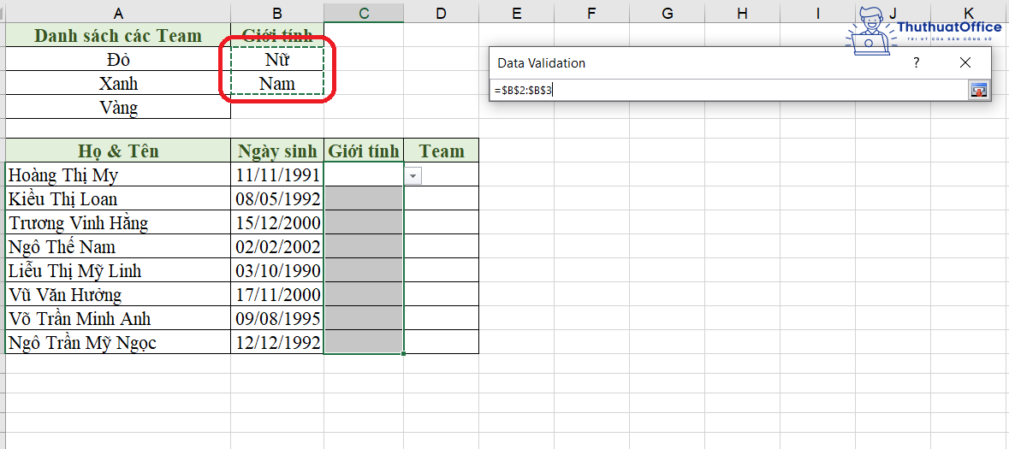Click gender cell for Ngô Trần Mỹ Ngọc
The image size is (1009, 449).
coord(365,342)
